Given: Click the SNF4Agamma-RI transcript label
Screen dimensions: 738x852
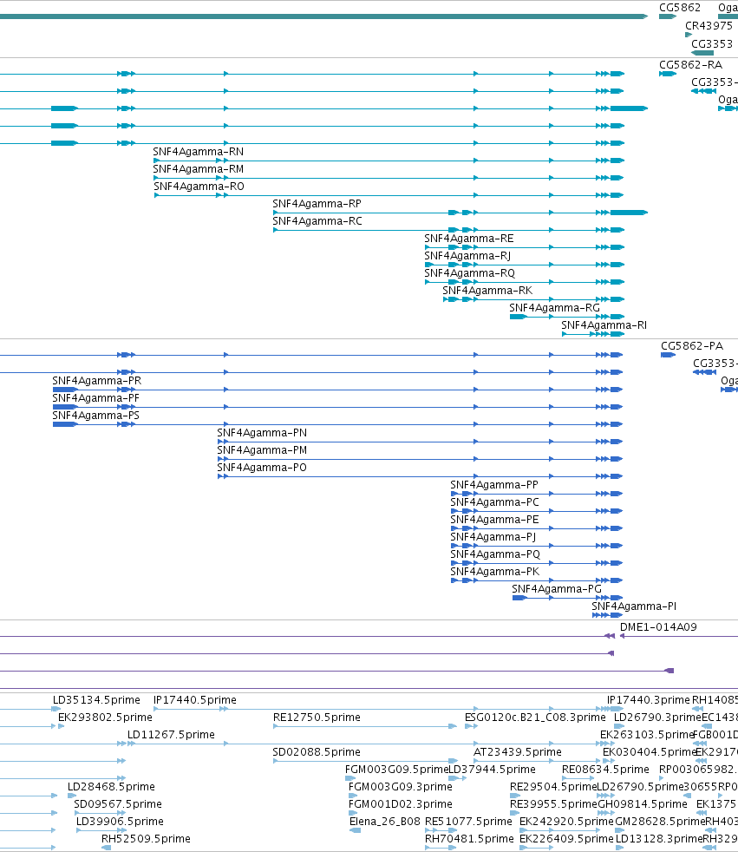Looking at the screenshot, I should pos(604,325).
